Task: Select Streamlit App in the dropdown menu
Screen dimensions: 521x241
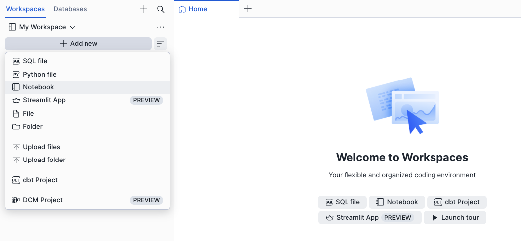Action: 87,100
